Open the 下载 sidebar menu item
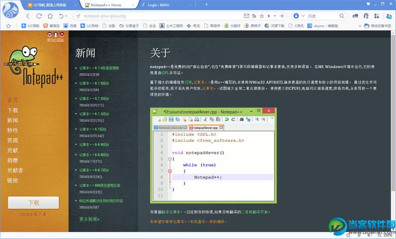This screenshot has height=239, width=396. [12, 111]
